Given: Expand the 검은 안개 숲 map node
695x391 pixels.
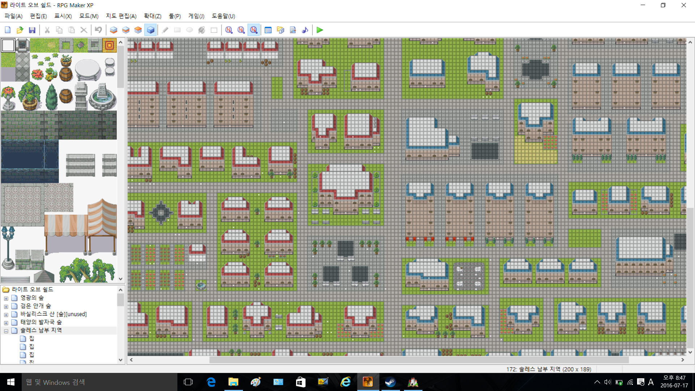Looking at the screenshot, I should pos(6,307).
